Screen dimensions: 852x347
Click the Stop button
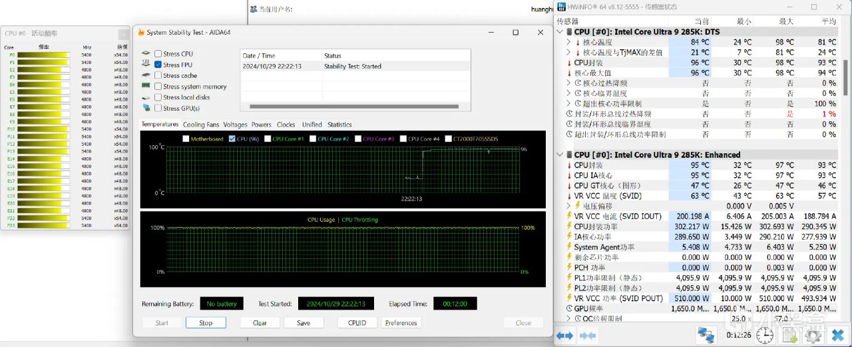(206, 323)
